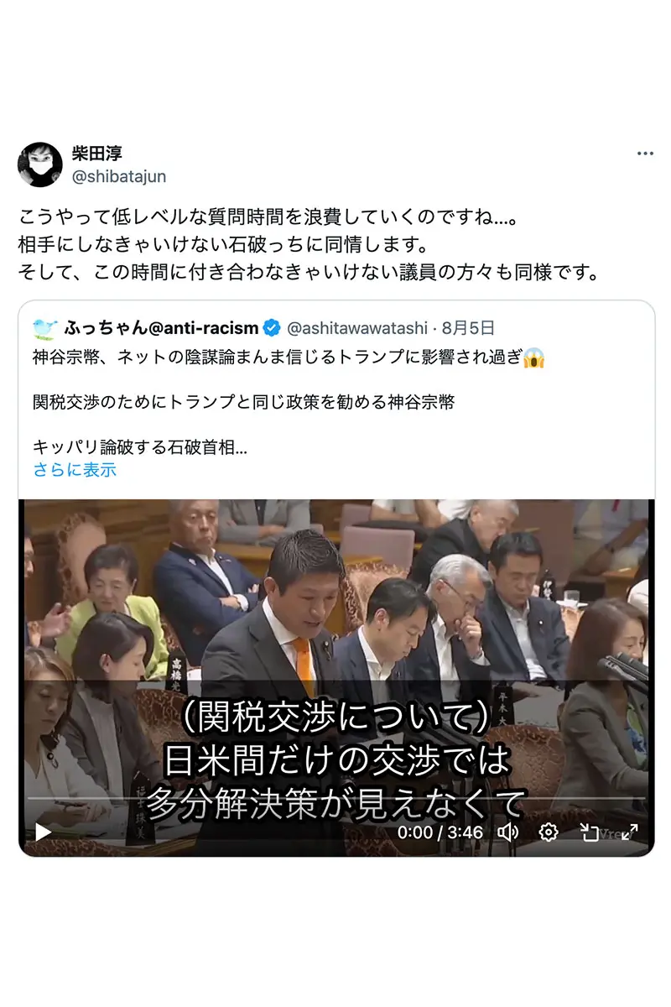This screenshot has width=671, height=1007.
Task: Open the video in picture-in-picture mode
Action: [x=590, y=832]
